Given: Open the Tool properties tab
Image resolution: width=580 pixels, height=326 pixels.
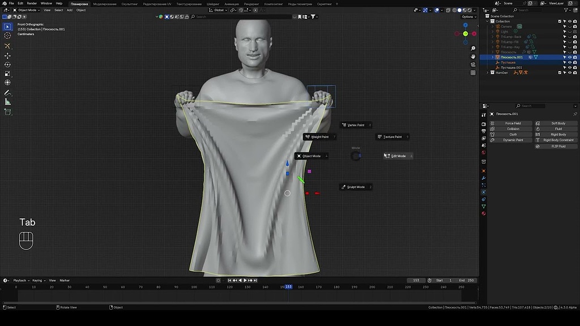Looking at the screenshot, I should tap(484, 115).
